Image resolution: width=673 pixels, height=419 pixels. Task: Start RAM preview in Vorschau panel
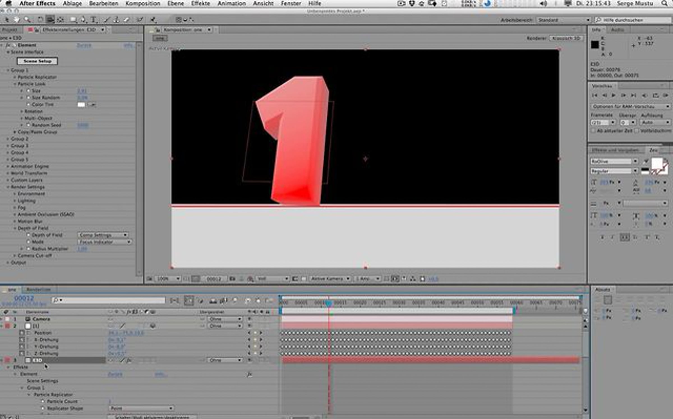(x=666, y=96)
